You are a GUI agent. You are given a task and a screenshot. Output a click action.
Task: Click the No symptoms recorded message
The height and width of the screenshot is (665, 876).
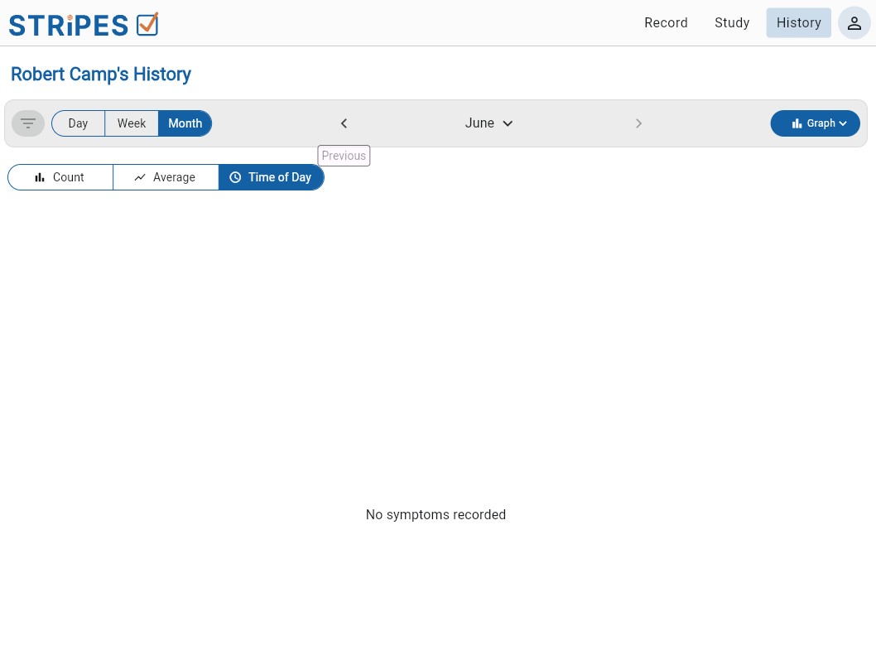click(x=436, y=514)
